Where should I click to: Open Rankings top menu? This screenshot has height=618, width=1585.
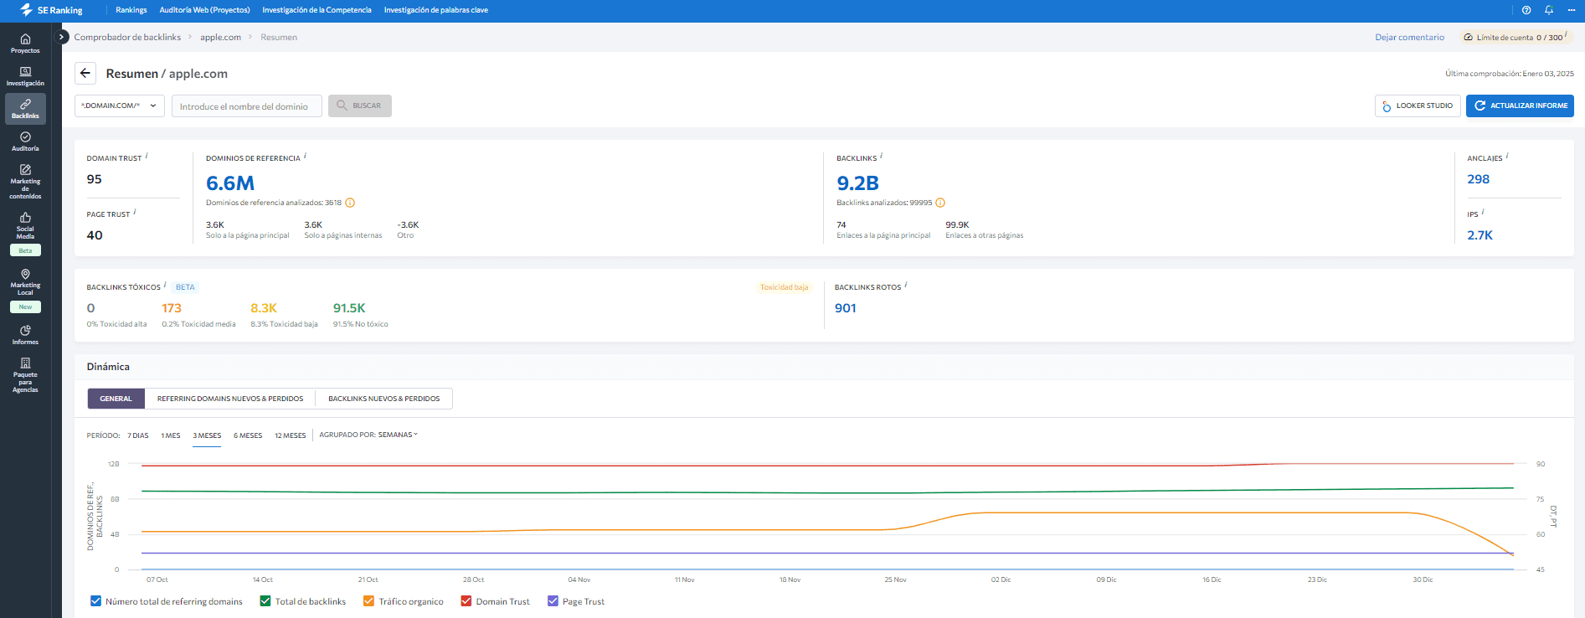131,10
